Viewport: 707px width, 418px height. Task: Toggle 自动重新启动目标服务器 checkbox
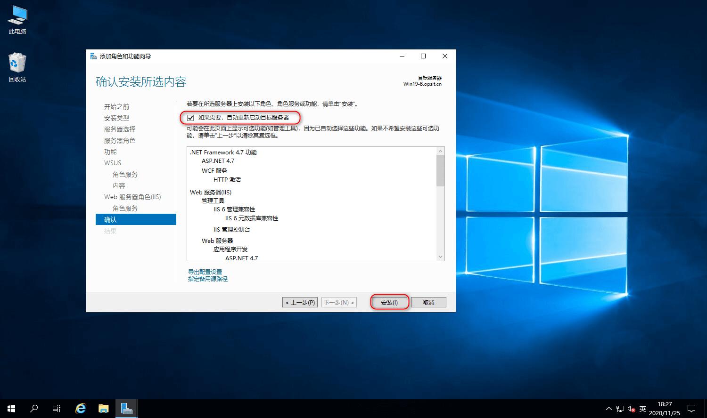click(x=190, y=118)
